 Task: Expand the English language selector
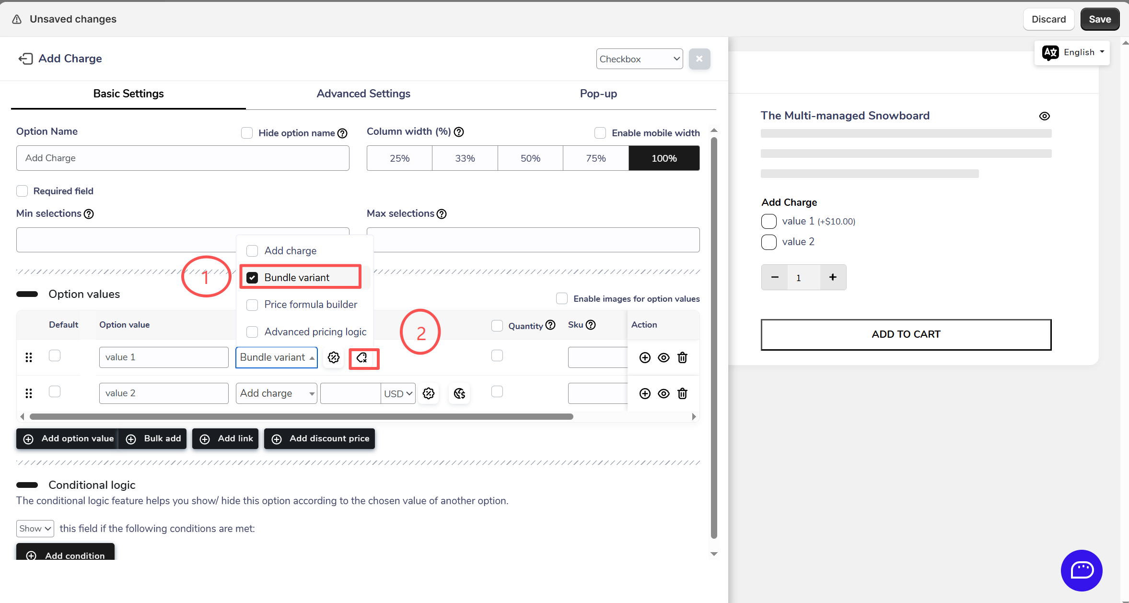click(x=1073, y=52)
